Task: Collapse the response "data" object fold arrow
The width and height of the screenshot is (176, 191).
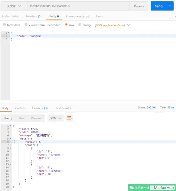Action: (x=10, y=139)
